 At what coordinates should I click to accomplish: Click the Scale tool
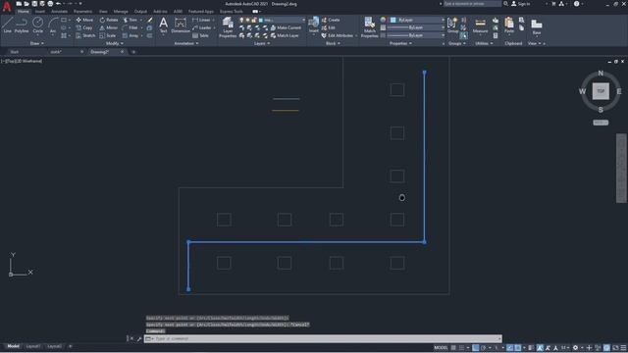pos(108,35)
